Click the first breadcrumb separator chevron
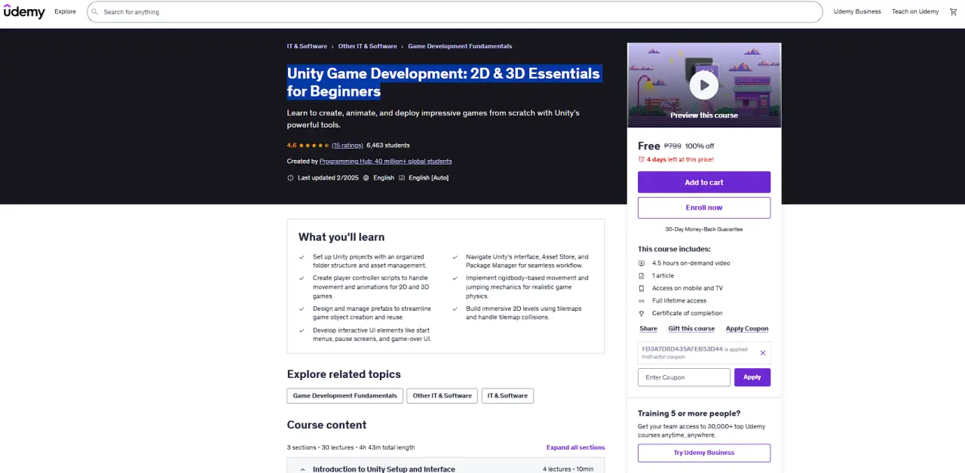Screen dimensions: 965x473 [332, 47]
